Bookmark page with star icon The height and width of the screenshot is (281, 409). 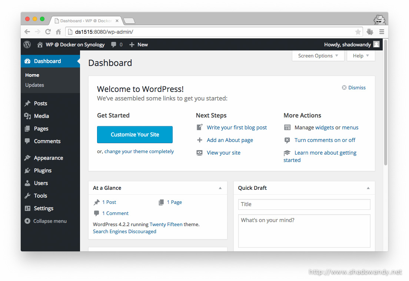coord(358,32)
